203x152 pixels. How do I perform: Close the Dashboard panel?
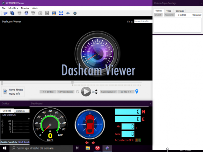coord(150,104)
